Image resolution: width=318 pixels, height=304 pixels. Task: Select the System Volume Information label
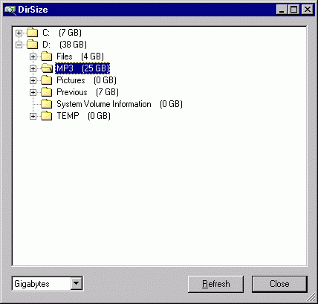[104, 104]
